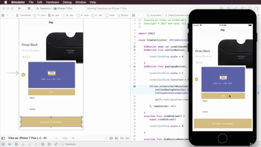Click the Embed In Stack icon

pyautogui.click(x=111, y=138)
